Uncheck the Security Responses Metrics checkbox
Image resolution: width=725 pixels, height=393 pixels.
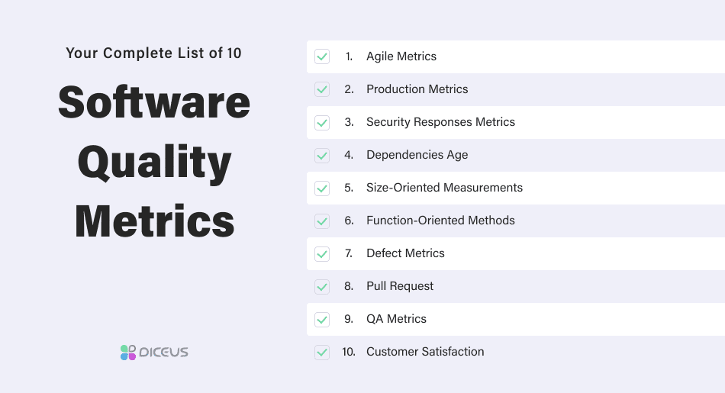[322, 123]
